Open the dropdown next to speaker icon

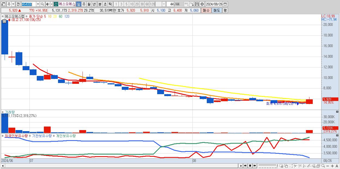point(51,4)
